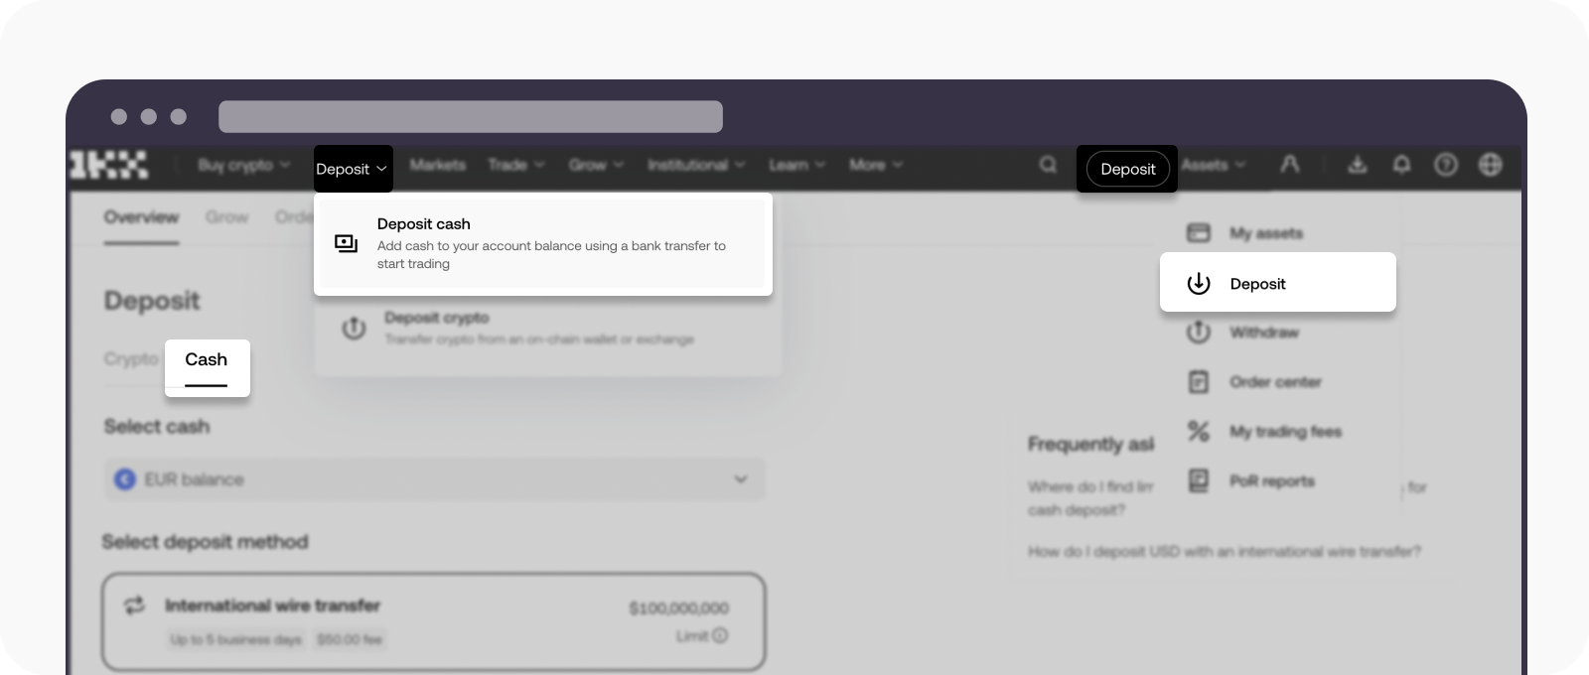Open the EUR balance currency selector
1589x675 pixels.
tap(434, 479)
